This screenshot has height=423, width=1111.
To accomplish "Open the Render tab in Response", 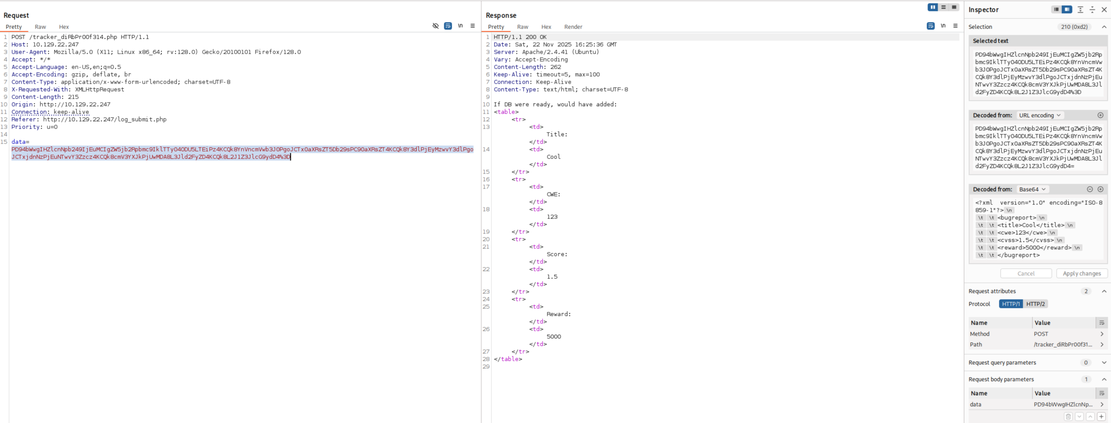I will click(x=573, y=27).
